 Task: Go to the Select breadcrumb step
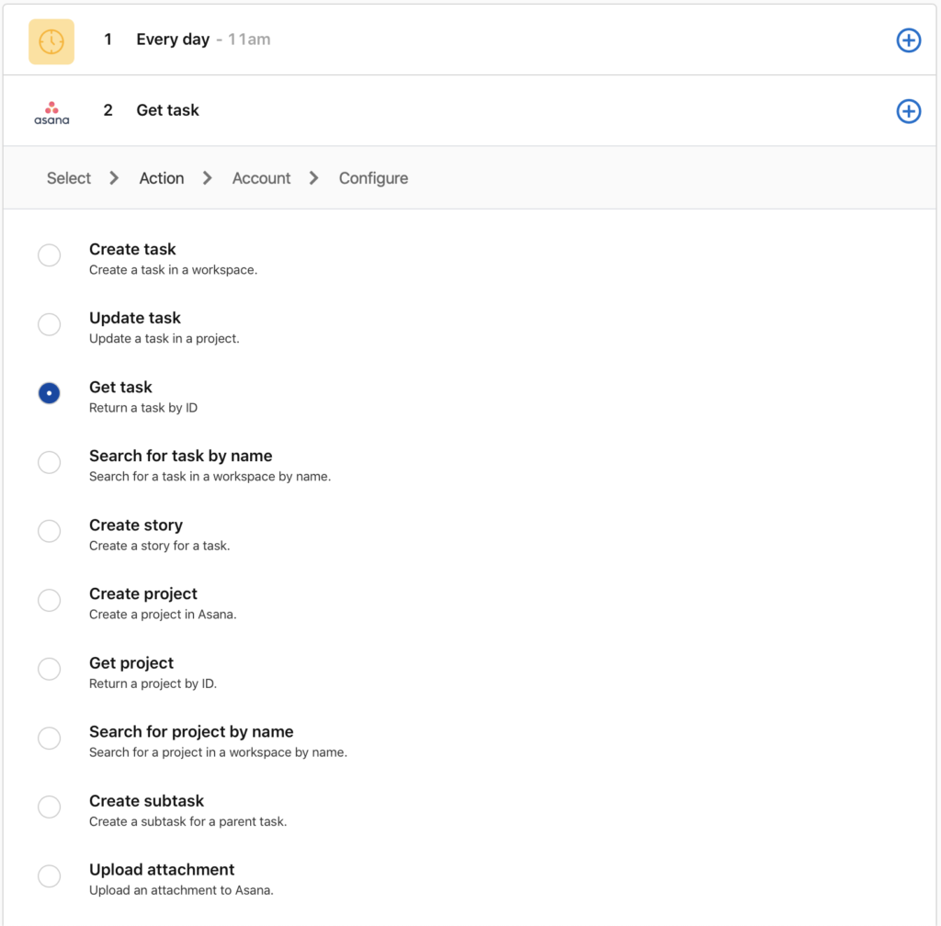tap(69, 178)
